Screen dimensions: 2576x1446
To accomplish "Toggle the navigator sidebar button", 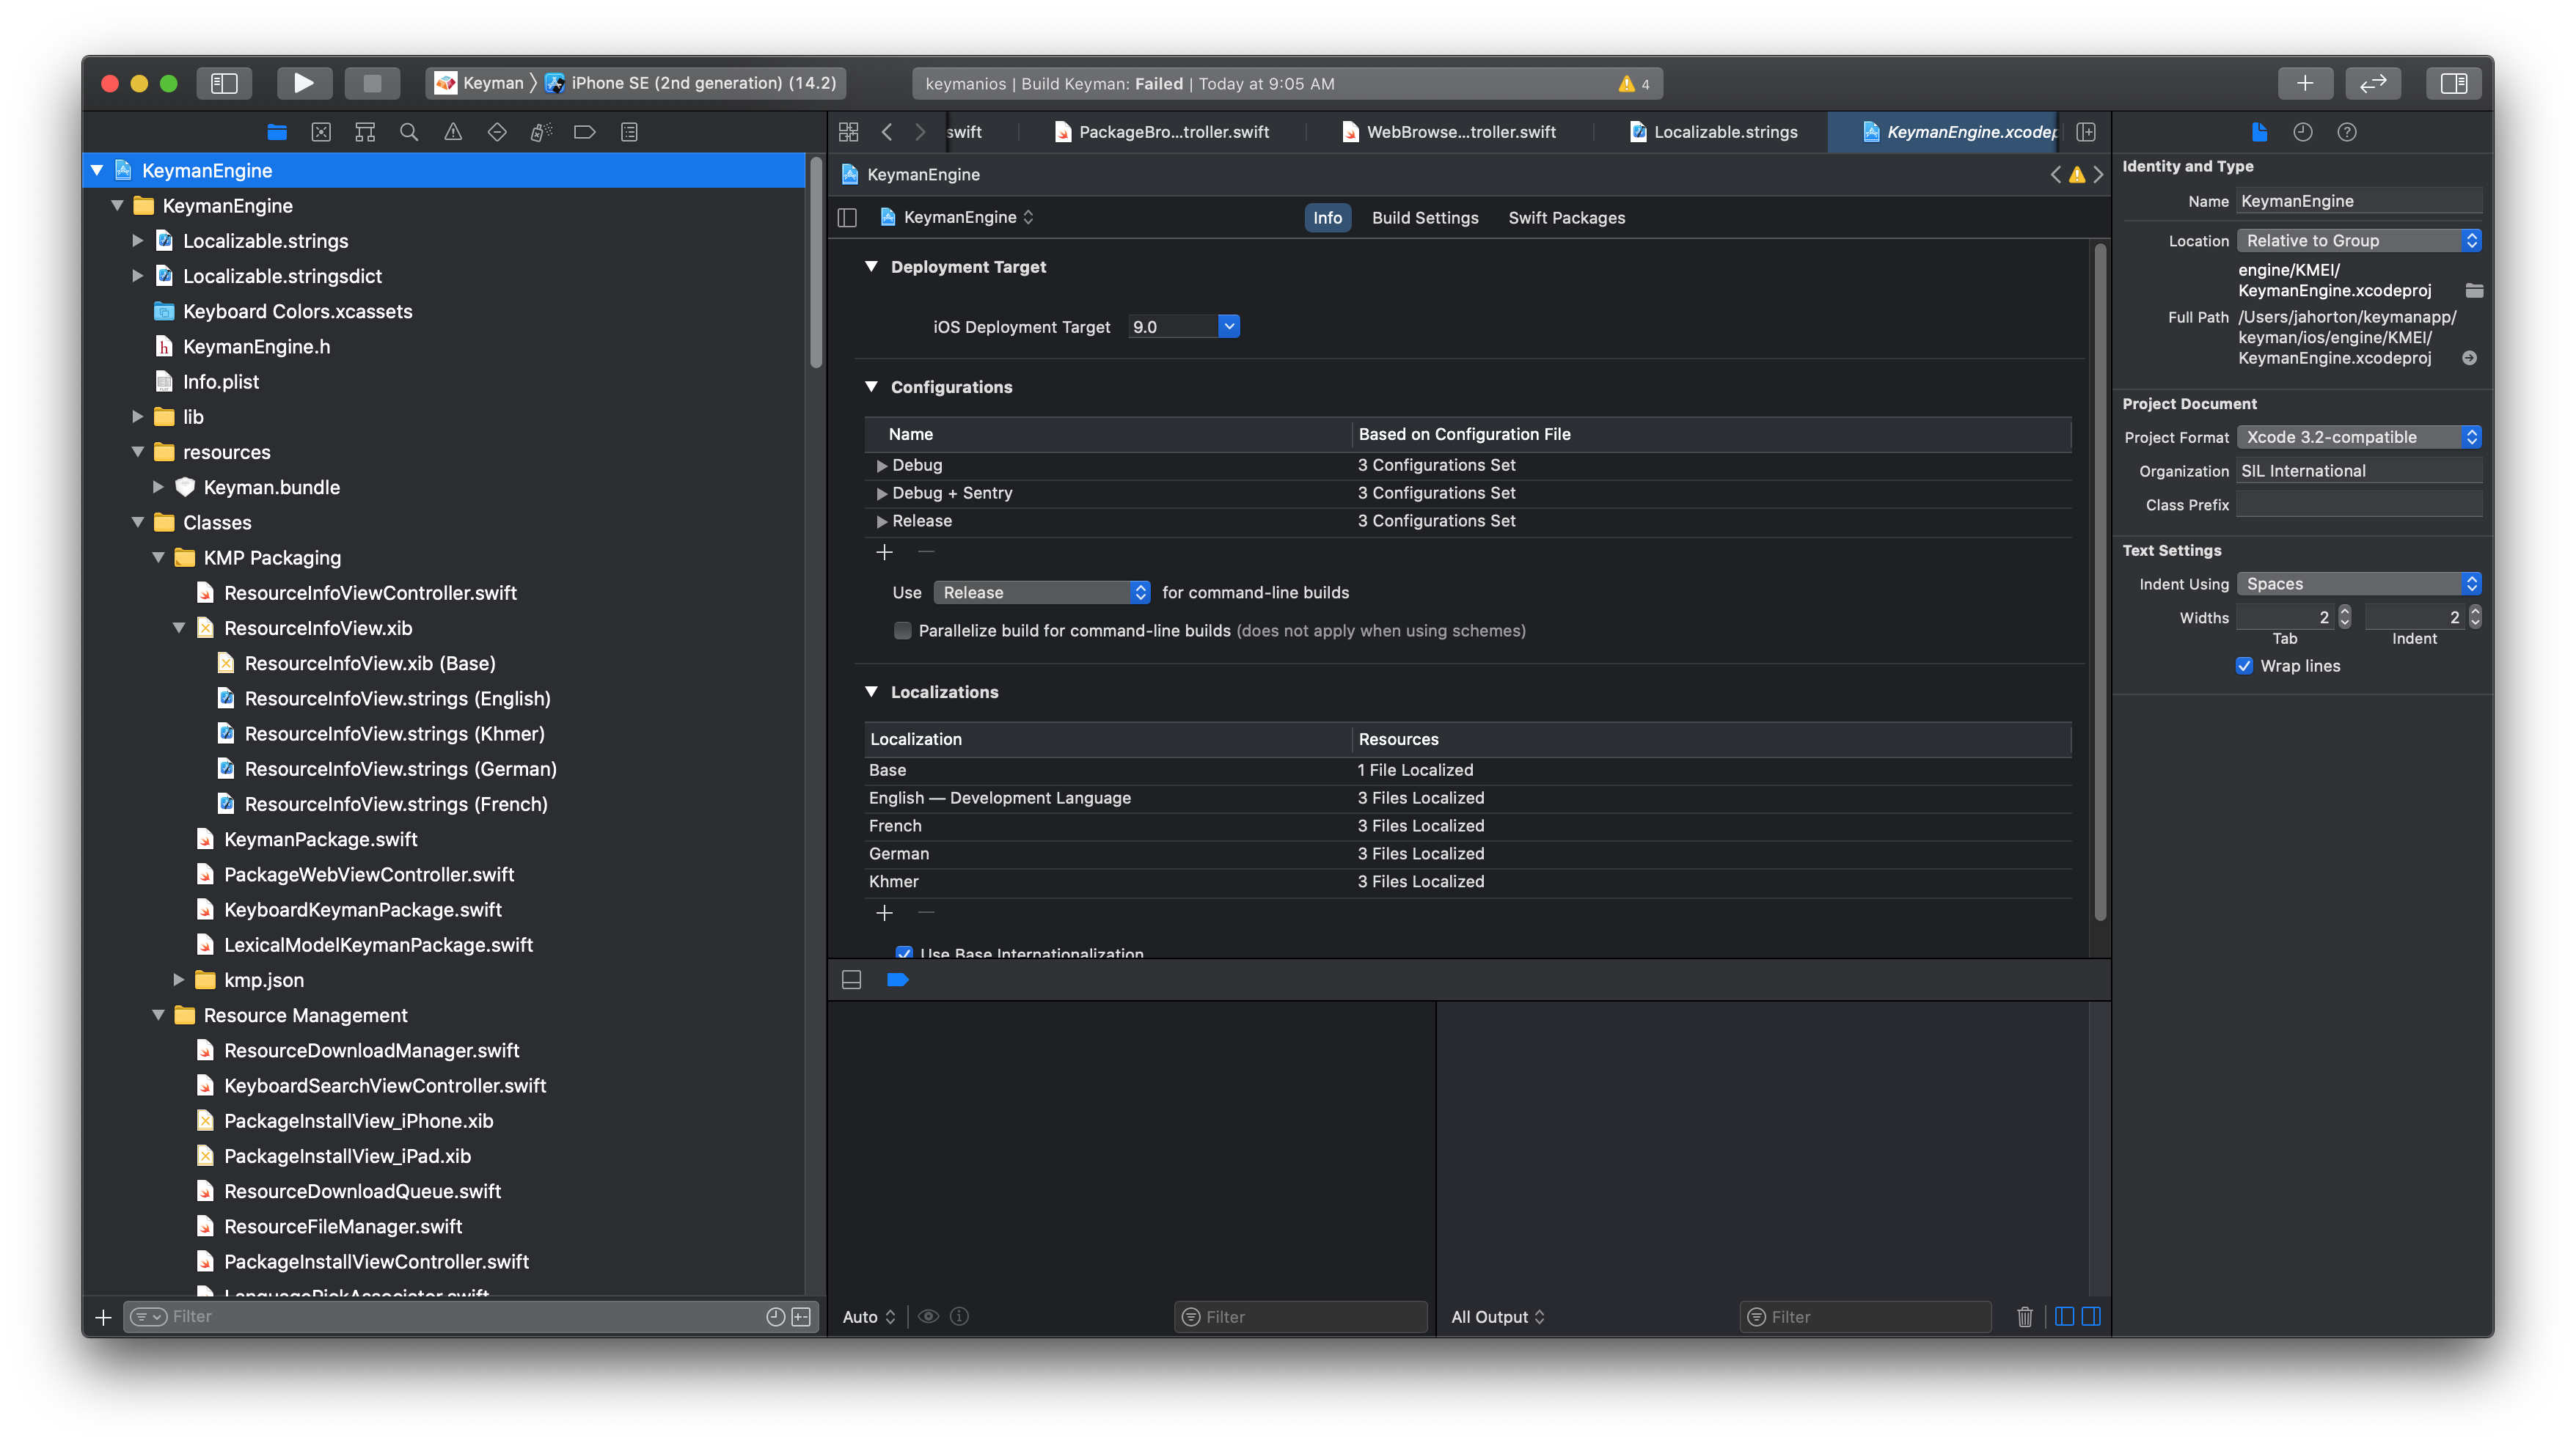I will (x=224, y=83).
